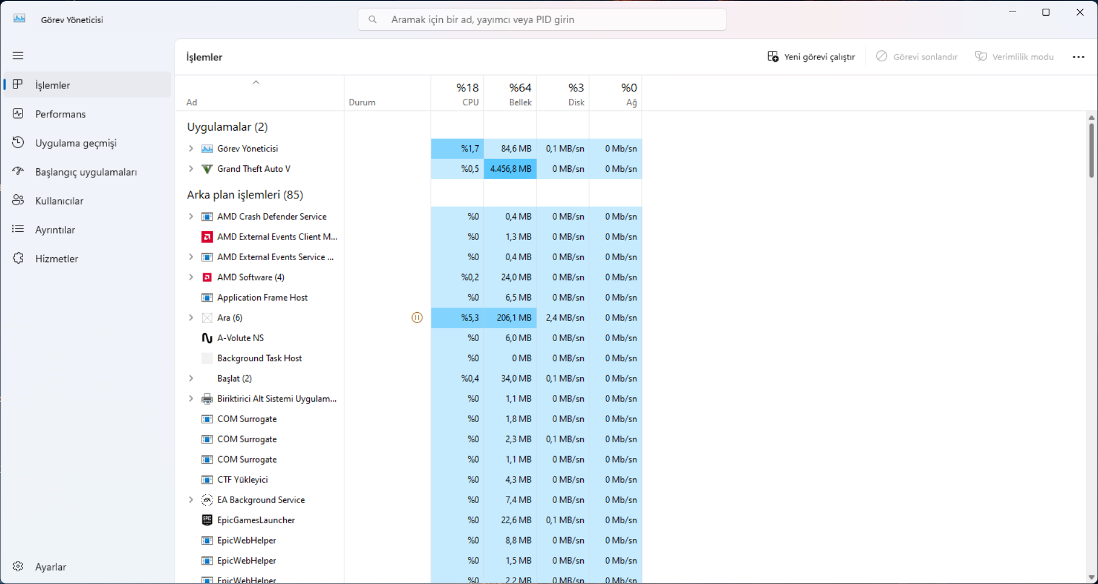Select the A-Volute NS process

(409, 338)
